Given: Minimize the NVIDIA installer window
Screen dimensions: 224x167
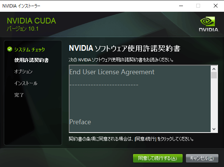Looking at the screenshot, I should [181, 6].
